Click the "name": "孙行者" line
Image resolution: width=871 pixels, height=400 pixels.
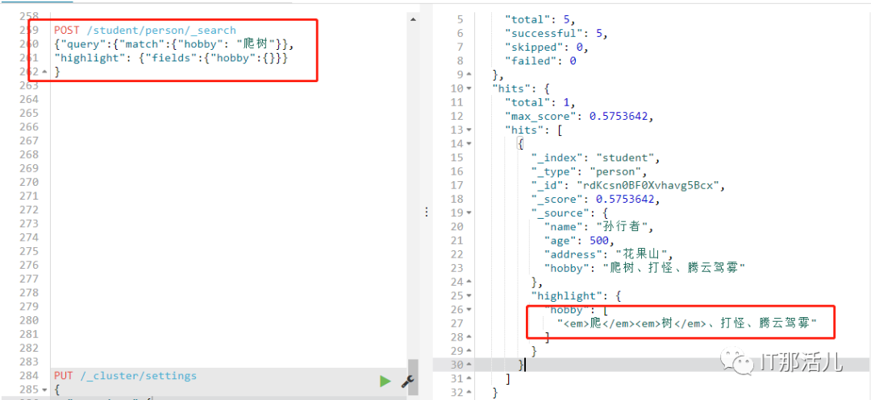pos(600,227)
